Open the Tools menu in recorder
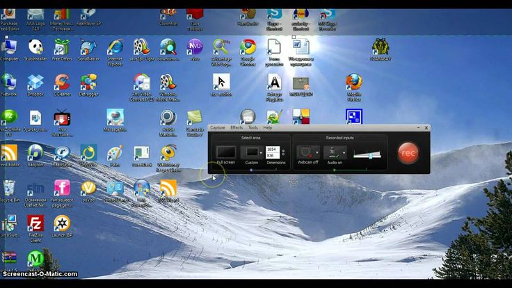Screen dimensions: 512x288 pos(253,128)
